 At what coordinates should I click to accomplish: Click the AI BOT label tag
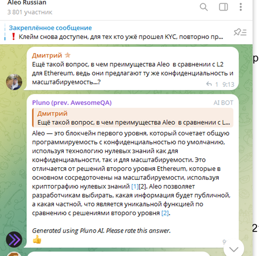[223, 103]
